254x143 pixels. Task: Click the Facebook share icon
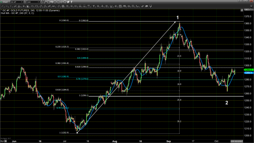coord(72,2)
